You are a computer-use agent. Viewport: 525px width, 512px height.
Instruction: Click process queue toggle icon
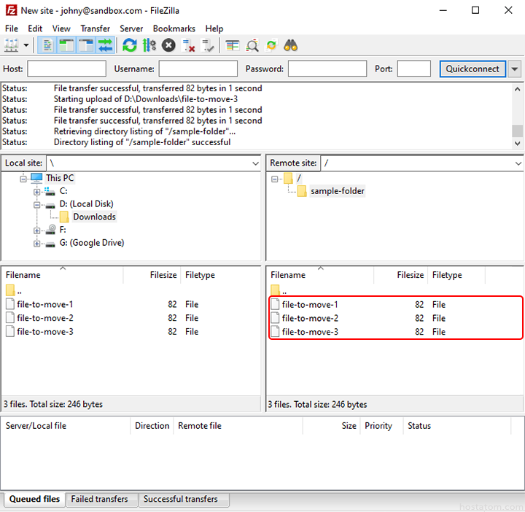(149, 45)
